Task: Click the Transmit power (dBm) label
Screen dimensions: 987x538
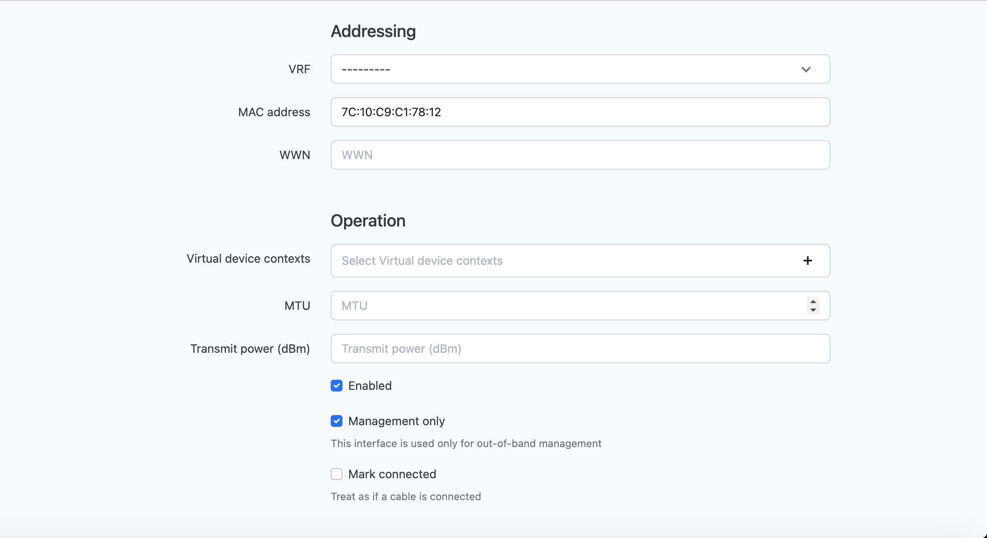Action: (250, 349)
